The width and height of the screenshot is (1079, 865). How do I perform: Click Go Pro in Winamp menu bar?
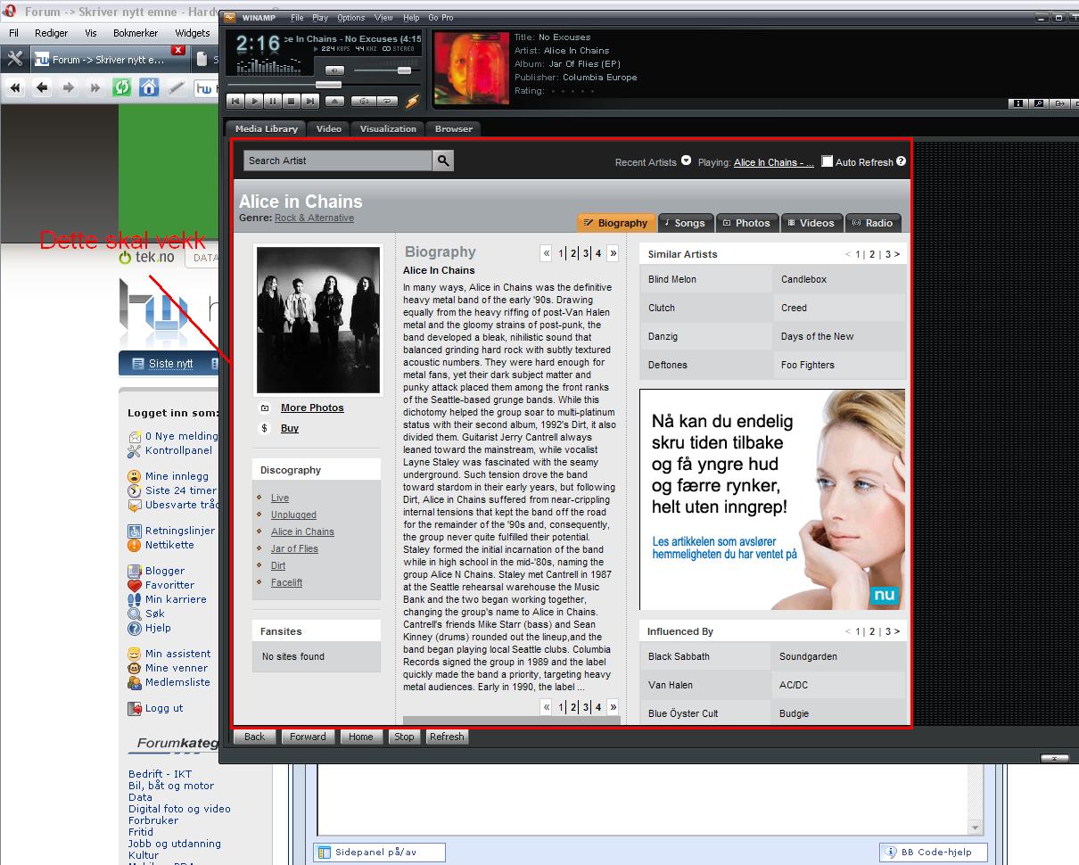click(x=441, y=18)
